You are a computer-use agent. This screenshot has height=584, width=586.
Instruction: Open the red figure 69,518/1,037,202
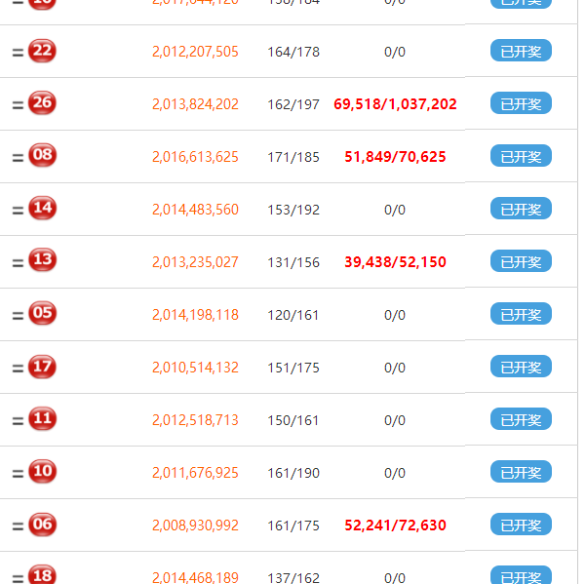(395, 104)
